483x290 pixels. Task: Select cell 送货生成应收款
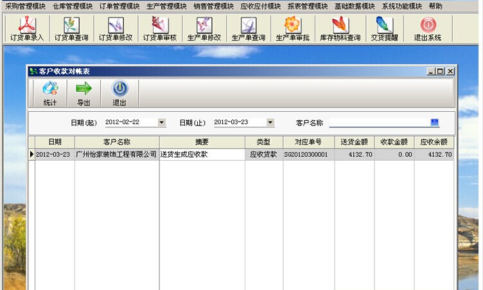click(x=202, y=154)
